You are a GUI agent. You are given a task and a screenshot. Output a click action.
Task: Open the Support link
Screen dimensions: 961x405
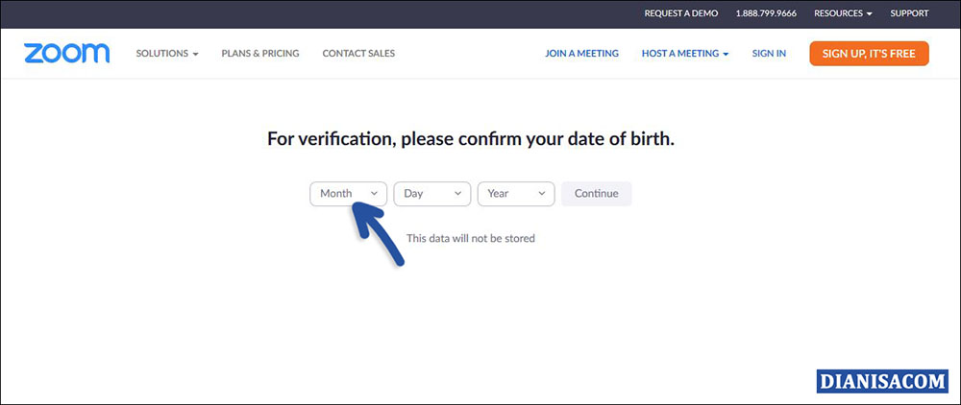coord(909,13)
